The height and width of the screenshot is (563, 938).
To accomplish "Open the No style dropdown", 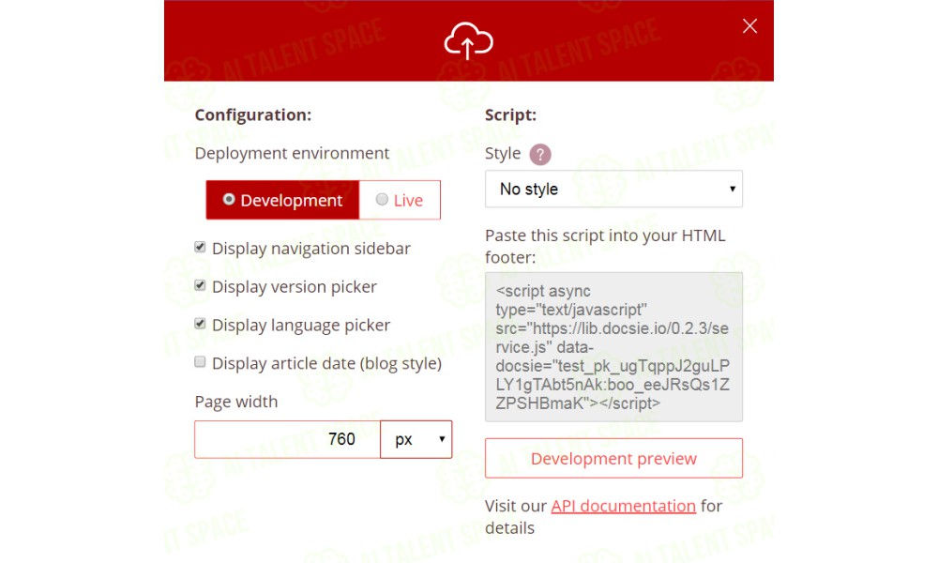I will click(613, 189).
